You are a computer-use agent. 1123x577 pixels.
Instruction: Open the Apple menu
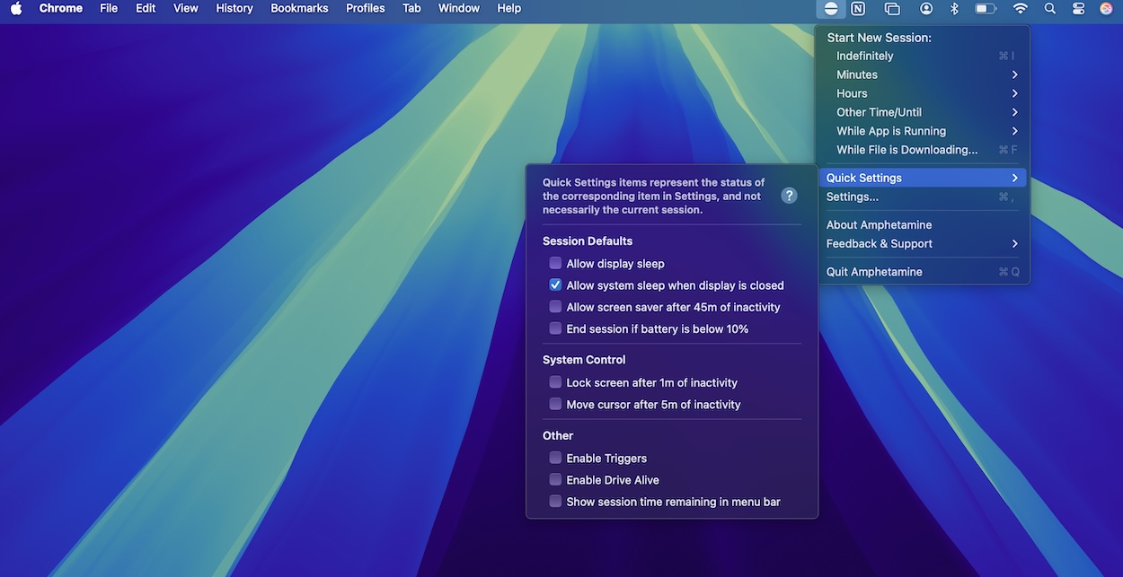point(16,8)
